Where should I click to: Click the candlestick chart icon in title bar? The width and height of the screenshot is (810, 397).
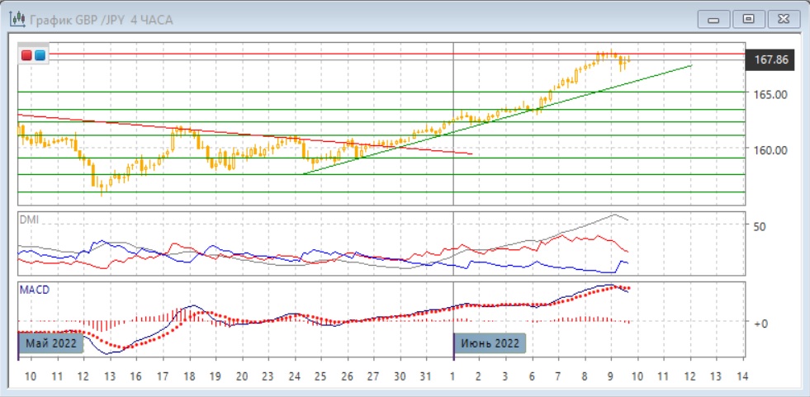[16, 19]
